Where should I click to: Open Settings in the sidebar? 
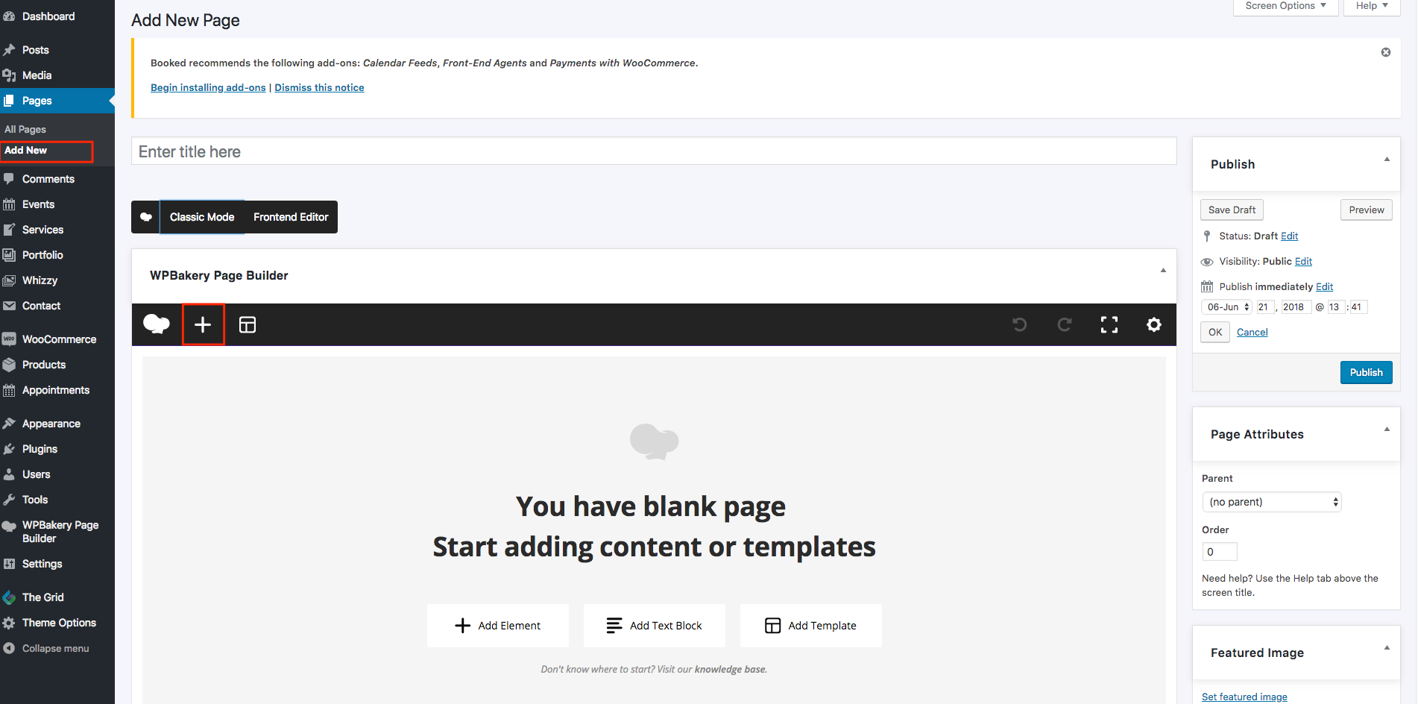pyautogui.click(x=42, y=564)
